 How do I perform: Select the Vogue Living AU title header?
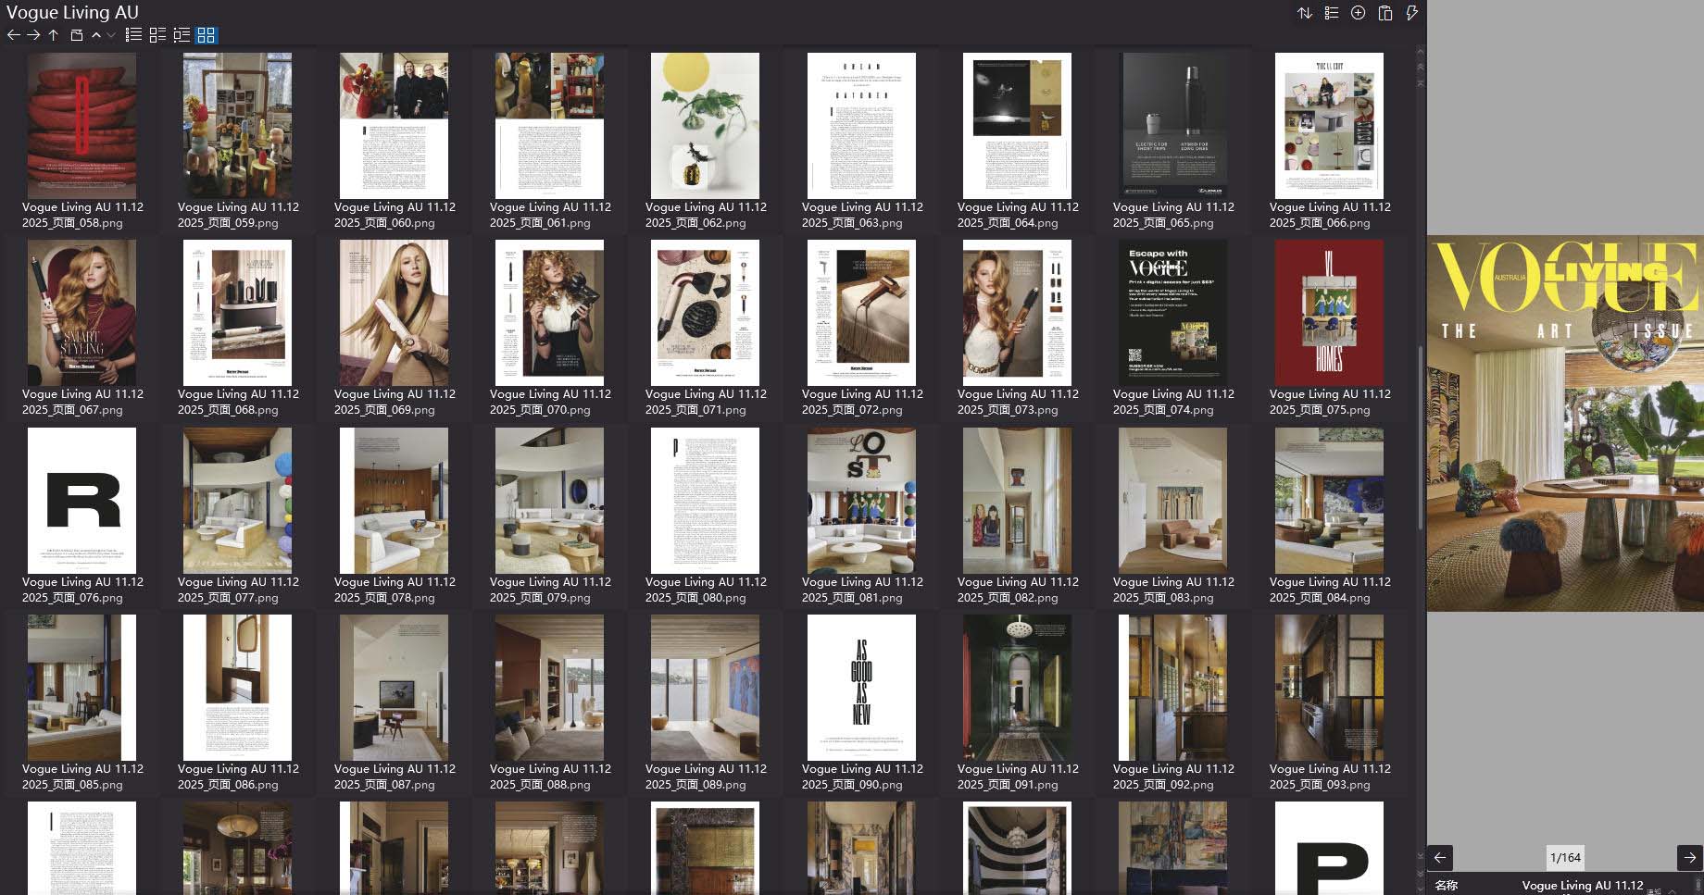click(72, 12)
